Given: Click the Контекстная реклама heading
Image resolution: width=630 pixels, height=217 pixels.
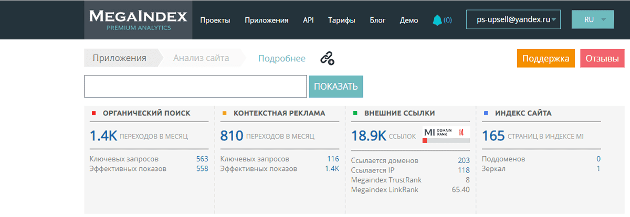Looking at the screenshot, I should [x=279, y=113].
